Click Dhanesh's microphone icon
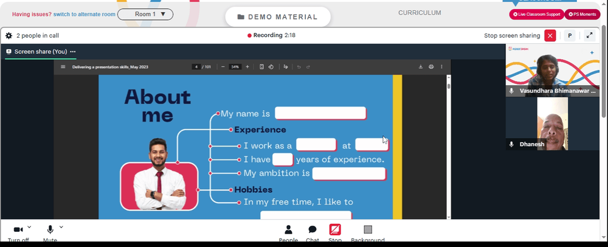 [511, 144]
